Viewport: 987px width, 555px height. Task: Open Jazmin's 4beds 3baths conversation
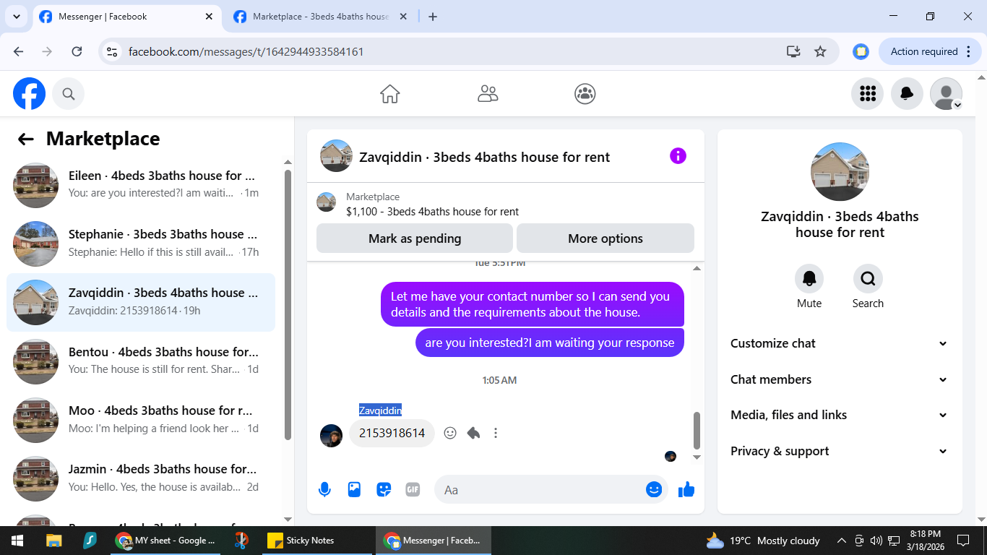pyautogui.click(x=141, y=478)
